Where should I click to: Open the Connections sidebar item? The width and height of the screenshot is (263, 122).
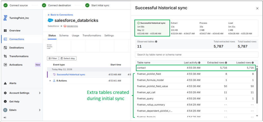point(17,39)
